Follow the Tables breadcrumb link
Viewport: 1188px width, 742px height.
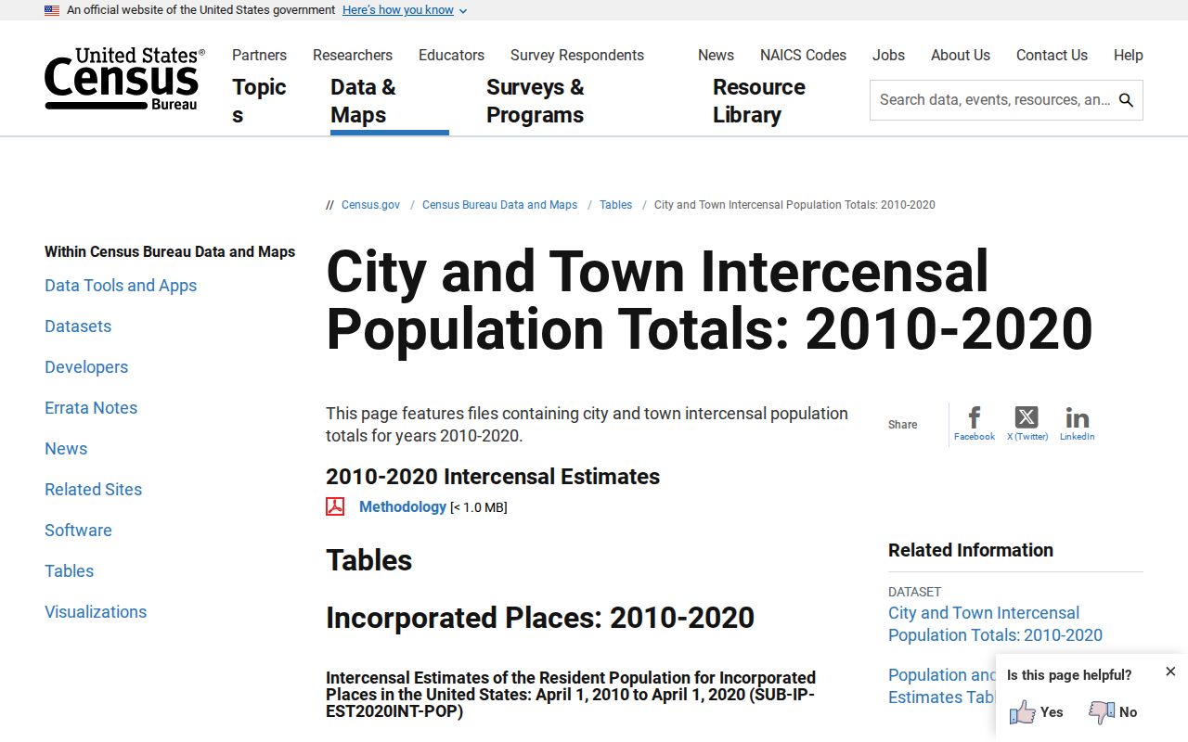coord(615,205)
